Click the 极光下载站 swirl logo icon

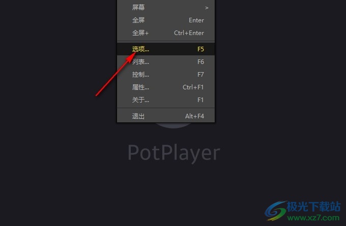point(276,210)
